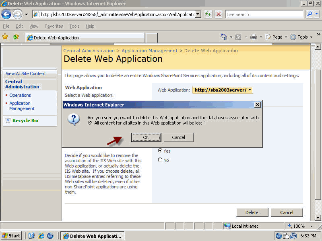This screenshot has width=322, height=241.
Task: Click the middle system tray icon
Action: point(286,236)
